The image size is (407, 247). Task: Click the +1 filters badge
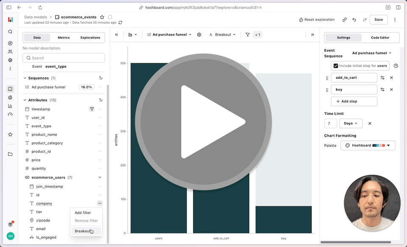pos(257,34)
